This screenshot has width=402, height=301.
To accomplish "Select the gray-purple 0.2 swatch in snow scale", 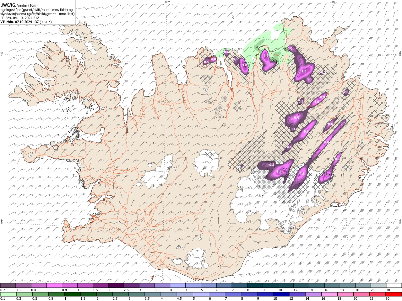I will 8,285.
